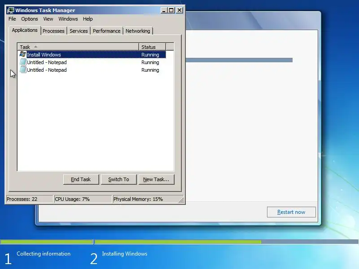The height and width of the screenshot is (269, 359).
Task: Switch to the Processes tab
Action: [53, 31]
